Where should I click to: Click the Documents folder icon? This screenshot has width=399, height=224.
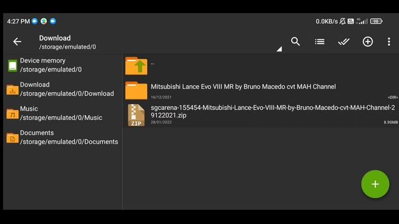12,138
